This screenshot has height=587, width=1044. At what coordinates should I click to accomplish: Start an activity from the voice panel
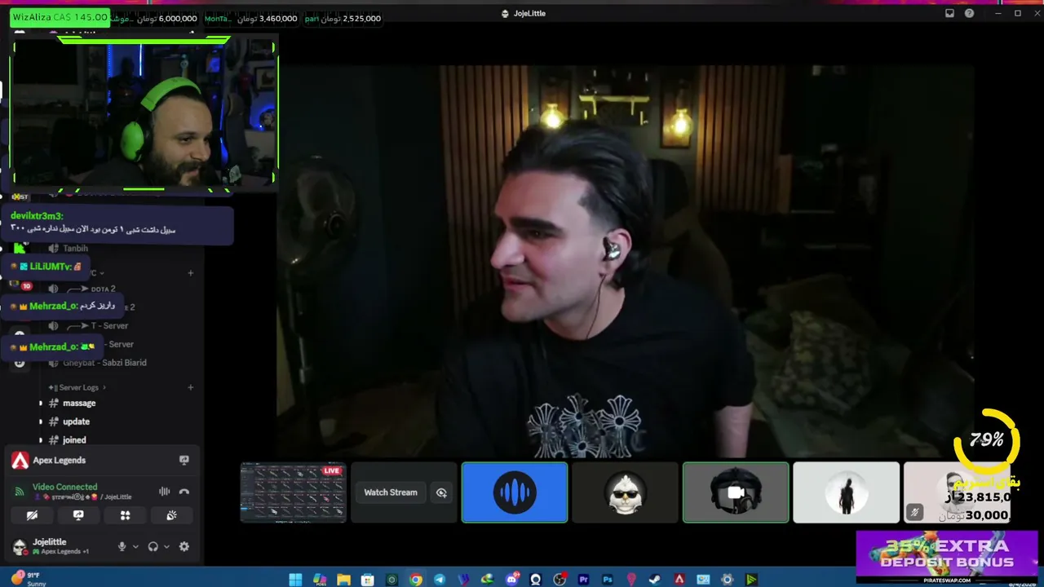click(x=125, y=515)
